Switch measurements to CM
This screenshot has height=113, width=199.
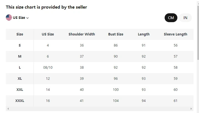click(171, 18)
